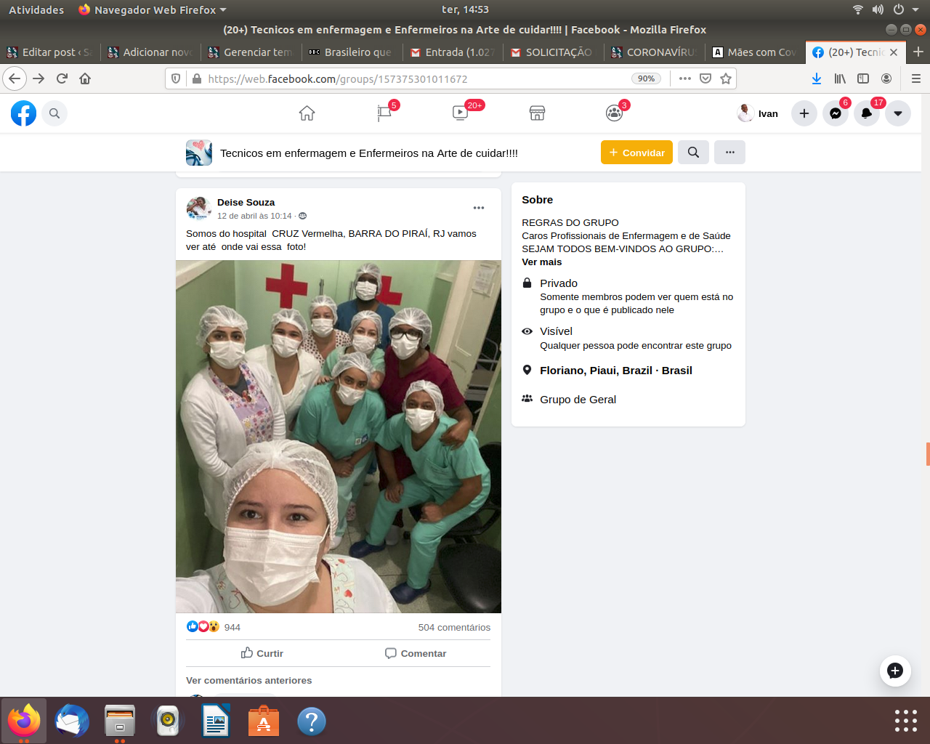
Task: Click Ver comentários anteriores link
Action: click(x=248, y=681)
